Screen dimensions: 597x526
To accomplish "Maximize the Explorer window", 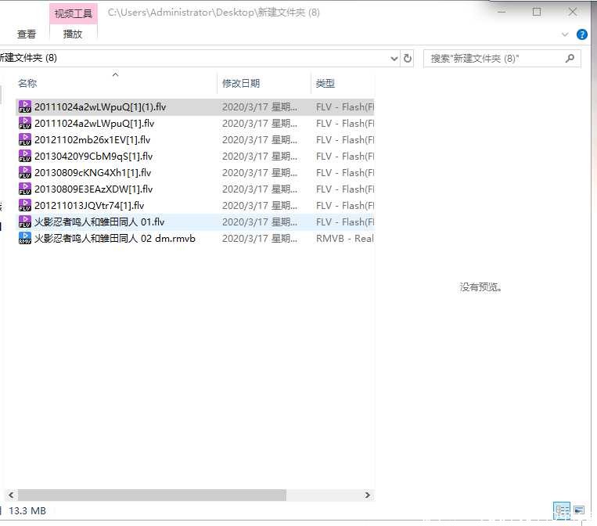I will pos(537,13).
